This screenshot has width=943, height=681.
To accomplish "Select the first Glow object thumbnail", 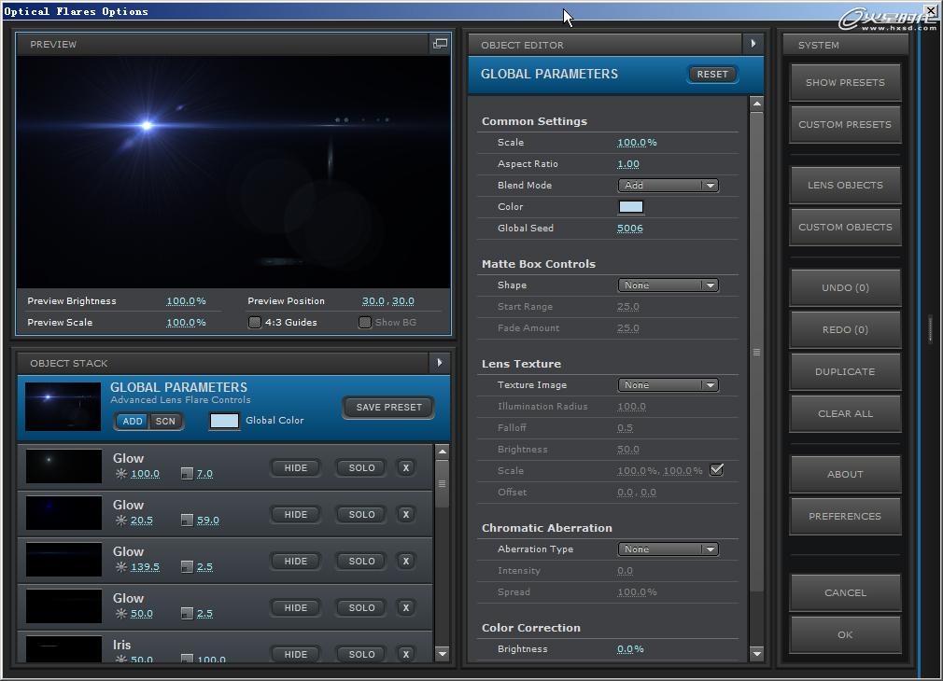I will [63, 466].
